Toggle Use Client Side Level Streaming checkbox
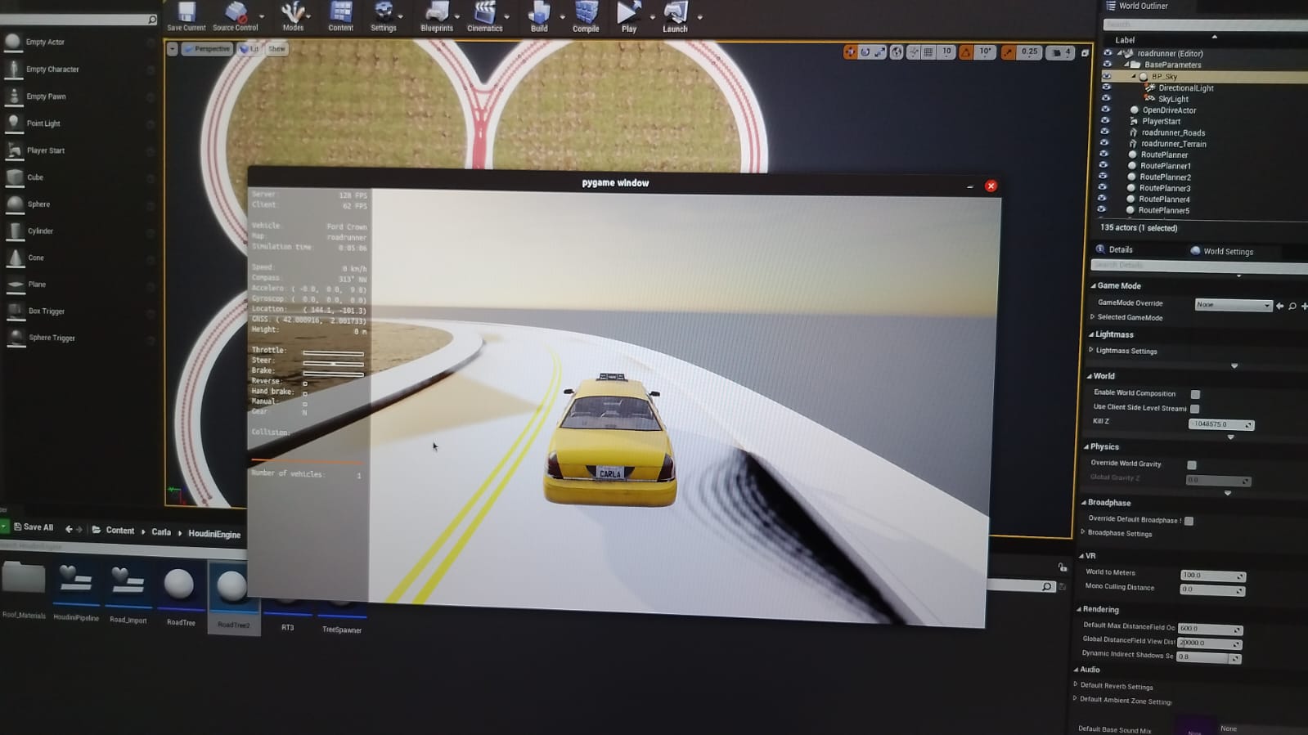Viewport: 1308px width, 735px height. click(x=1194, y=408)
